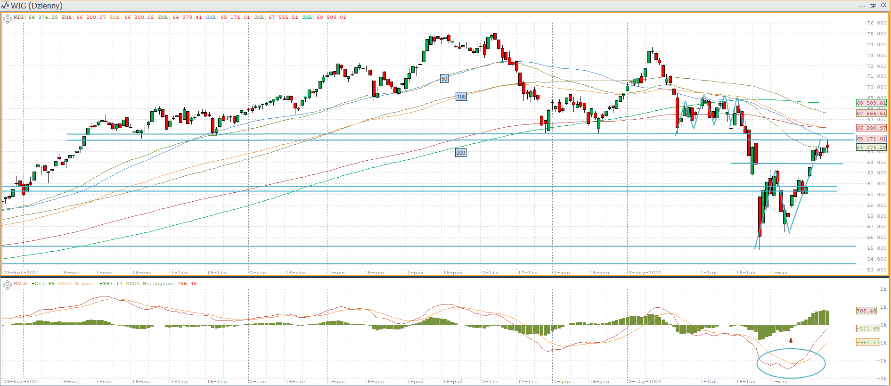This screenshot has width=891, height=386.
Task: Select the label box marked 200
Action: click(460, 153)
